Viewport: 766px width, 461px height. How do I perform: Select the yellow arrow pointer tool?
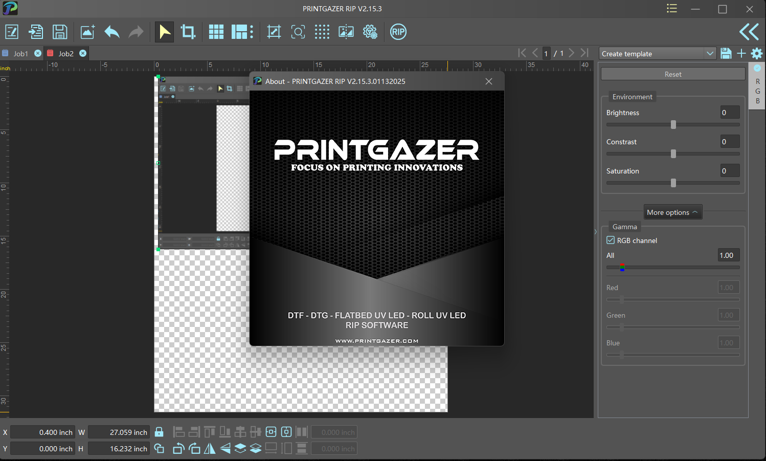pyautogui.click(x=164, y=32)
